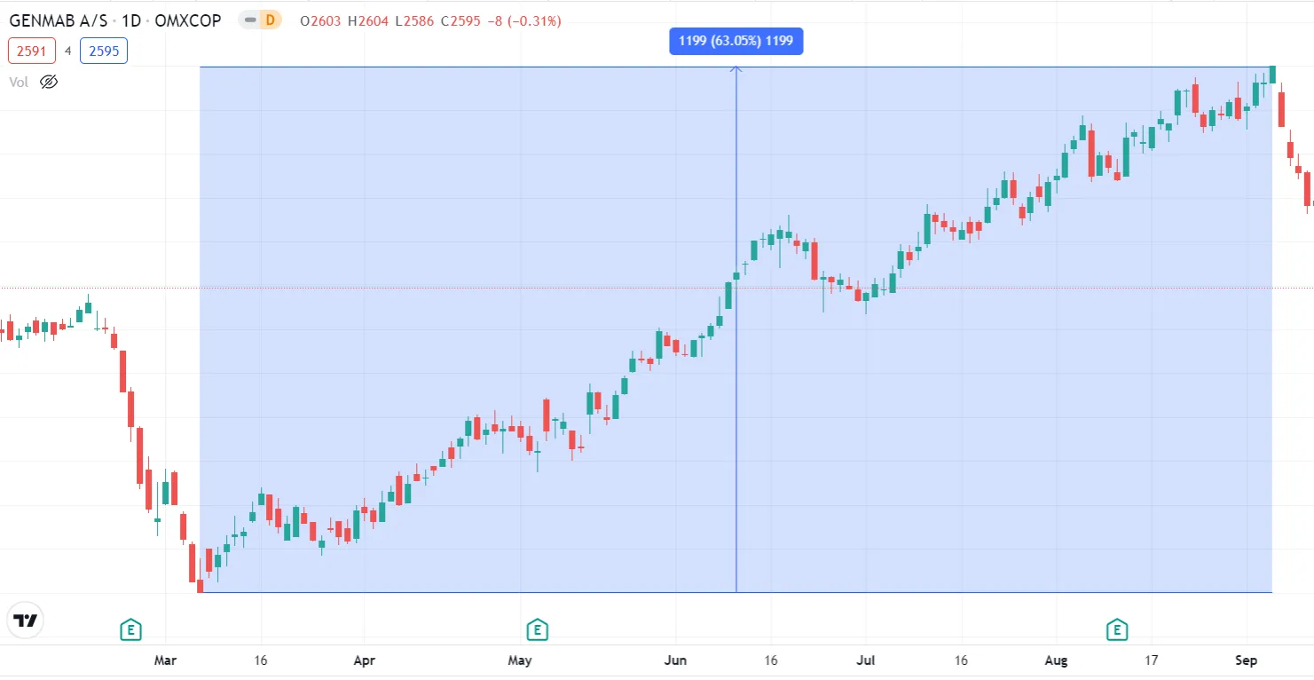Viewport: 1314px width, 680px height.
Task: Click the orange D delayed-data badge
Action: [x=269, y=20]
